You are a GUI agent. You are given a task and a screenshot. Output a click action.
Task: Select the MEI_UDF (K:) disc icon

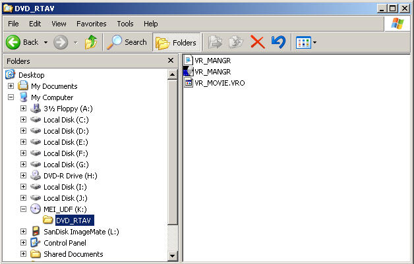point(36,209)
